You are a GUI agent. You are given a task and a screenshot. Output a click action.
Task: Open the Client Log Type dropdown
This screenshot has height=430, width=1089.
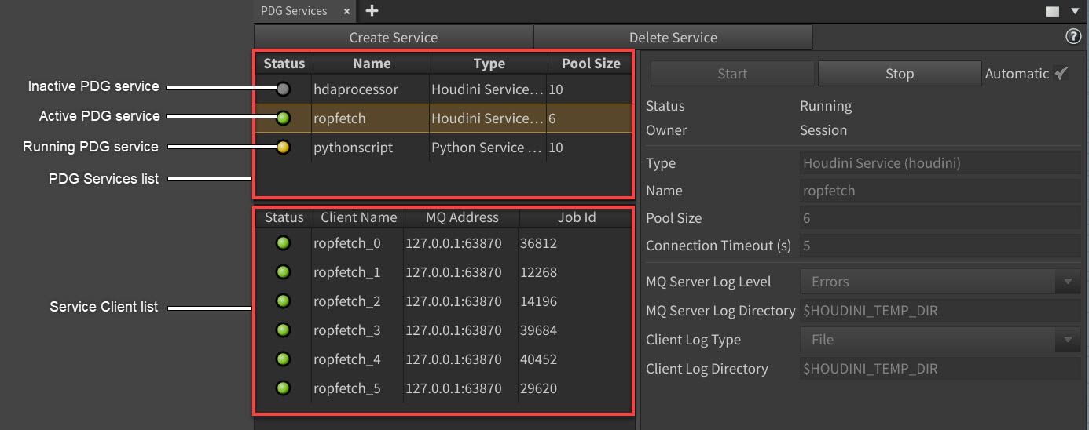pos(940,340)
